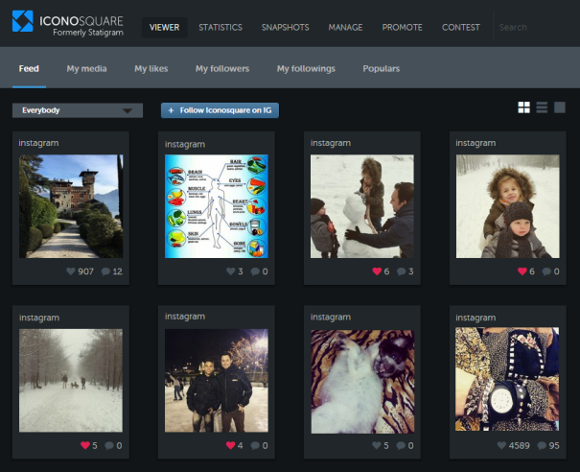Open the snowman building photo
Viewport: 580px width, 472px height.
[362, 206]
